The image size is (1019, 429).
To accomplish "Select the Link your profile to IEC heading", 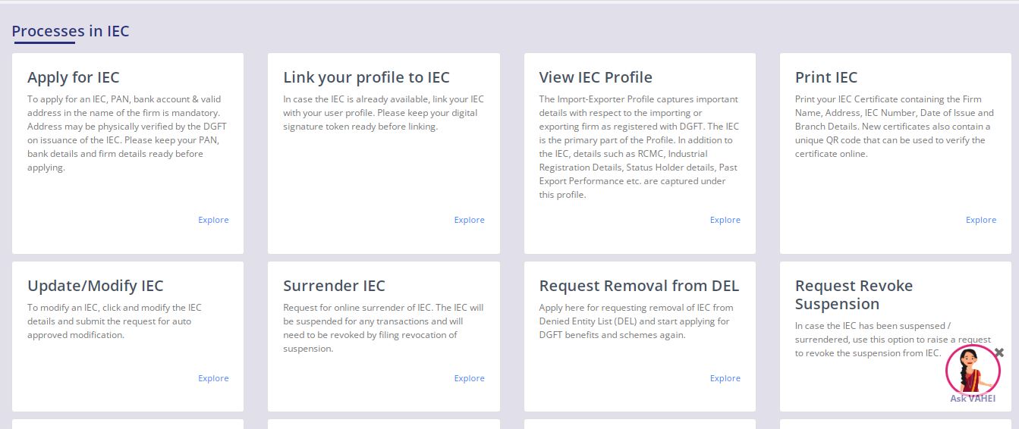I will coord(366,77).
